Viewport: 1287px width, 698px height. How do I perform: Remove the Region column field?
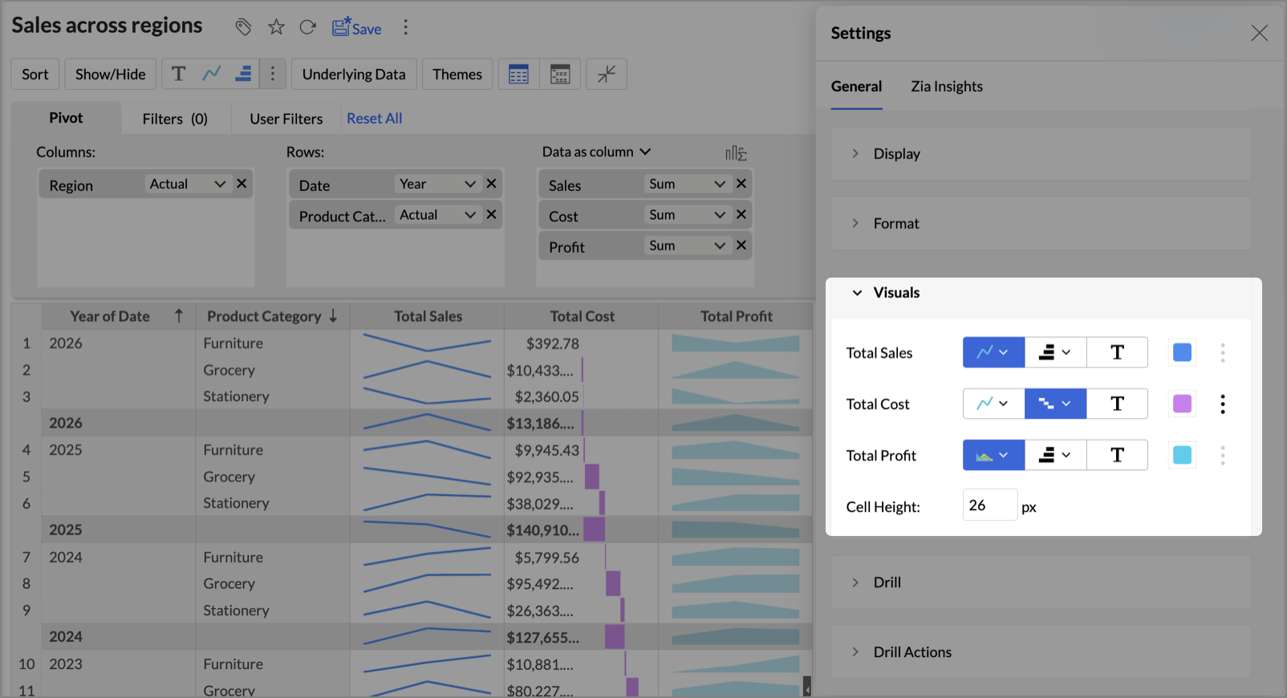pyautogui.click(x=242, y=184)
